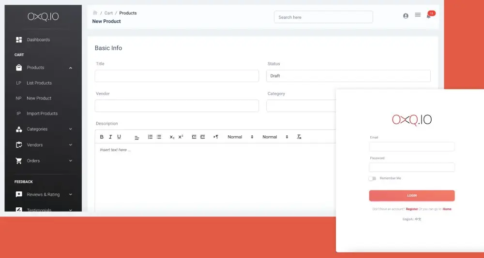Decrease indent in description editor
484x258 pixels.
pos(194,137)
